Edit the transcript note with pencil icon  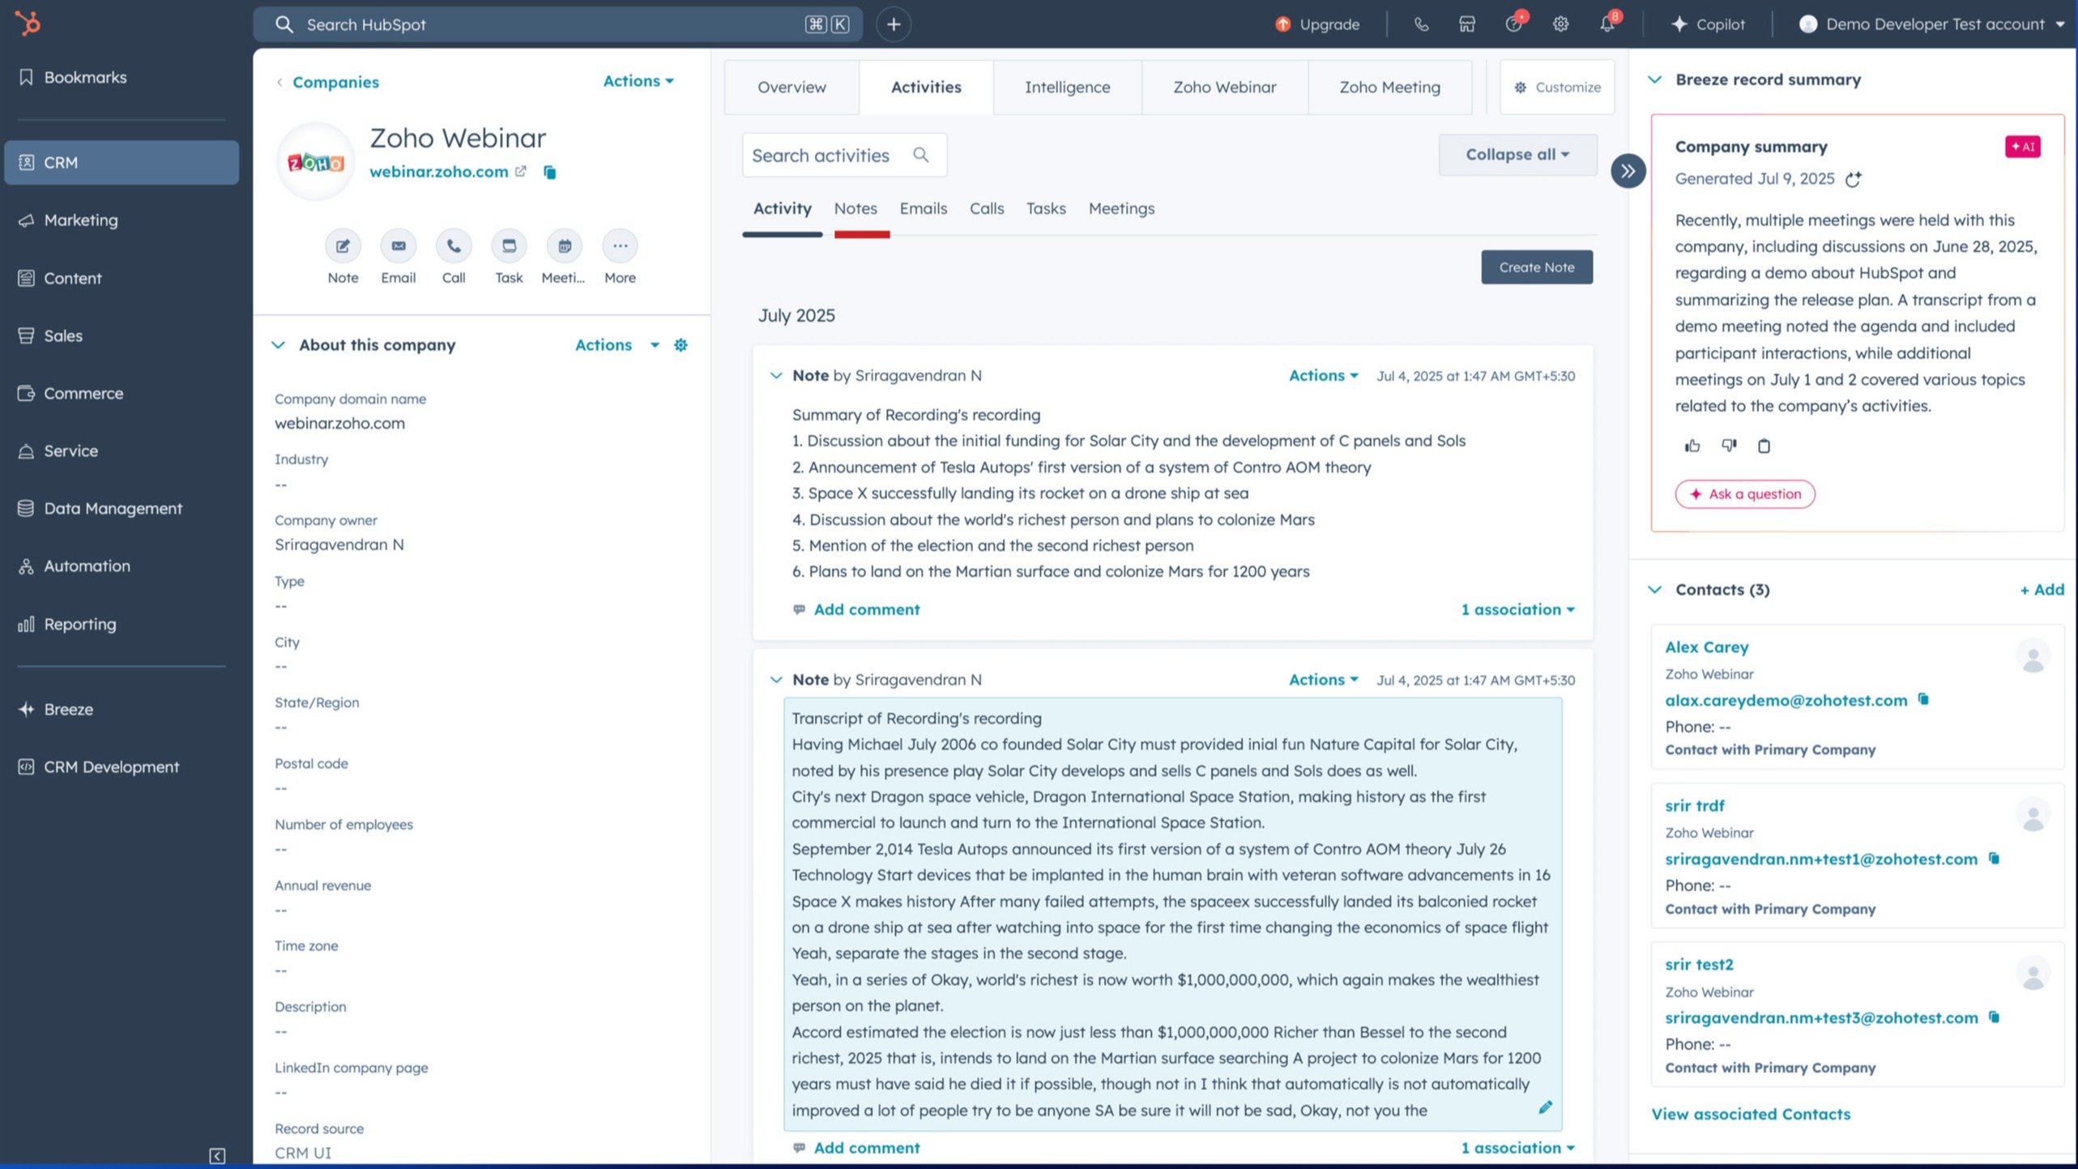1545,1107
